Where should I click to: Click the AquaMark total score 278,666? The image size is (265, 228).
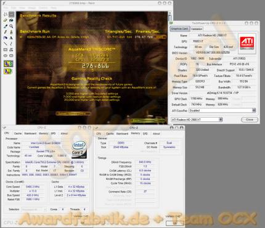point(95,66)
